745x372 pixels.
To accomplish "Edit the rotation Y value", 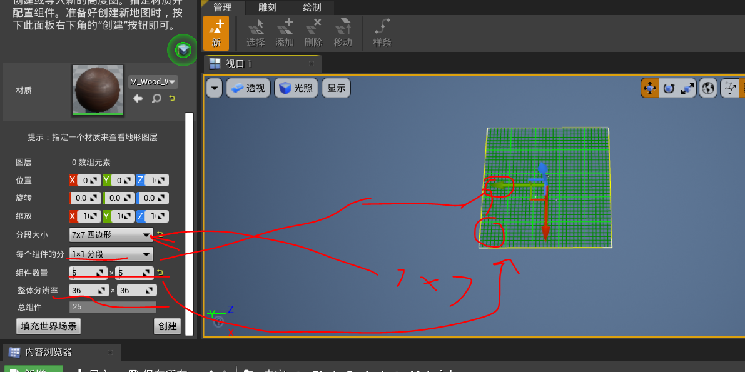I will click(x=119, y=198).
